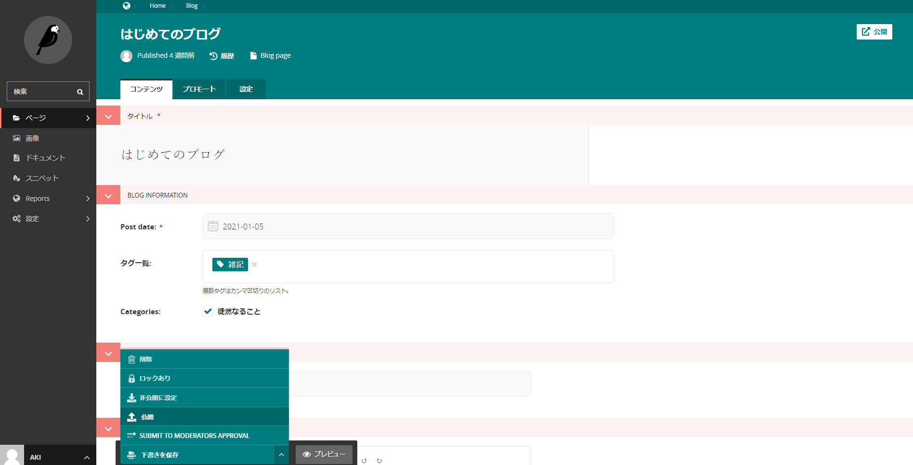Choose ロックあり from the action menu

click(205, 378)
